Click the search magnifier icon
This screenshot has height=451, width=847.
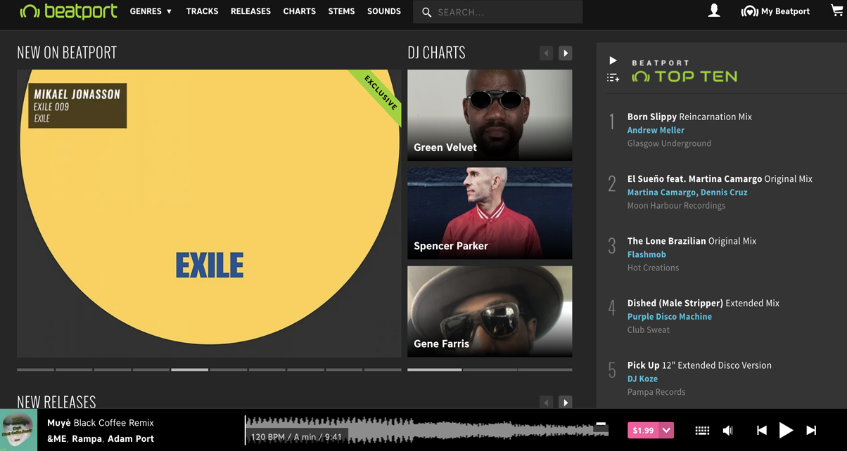tap(426, 12)
